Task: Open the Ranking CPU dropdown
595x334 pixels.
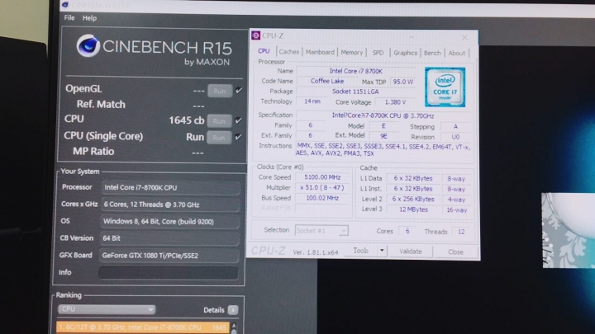Action: click(x=107, y=309)
